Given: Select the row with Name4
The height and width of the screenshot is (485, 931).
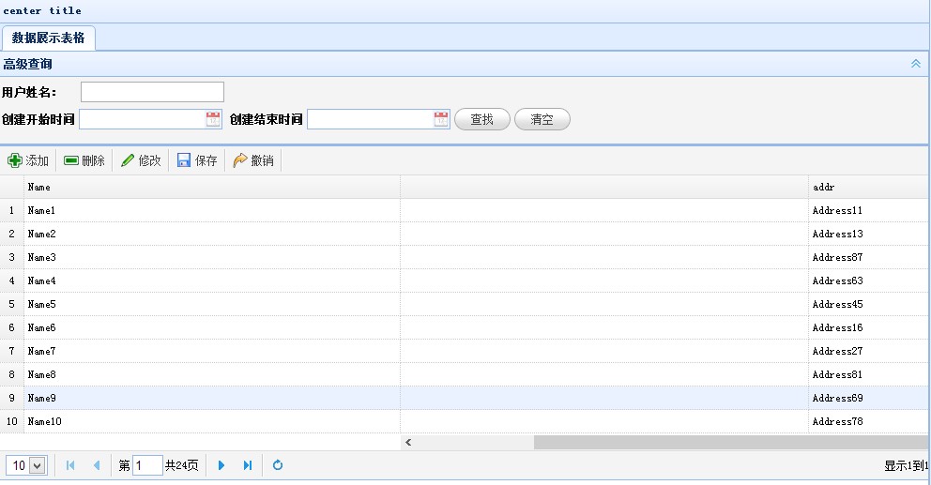Looking at the screenshot, I should point(465,280).
